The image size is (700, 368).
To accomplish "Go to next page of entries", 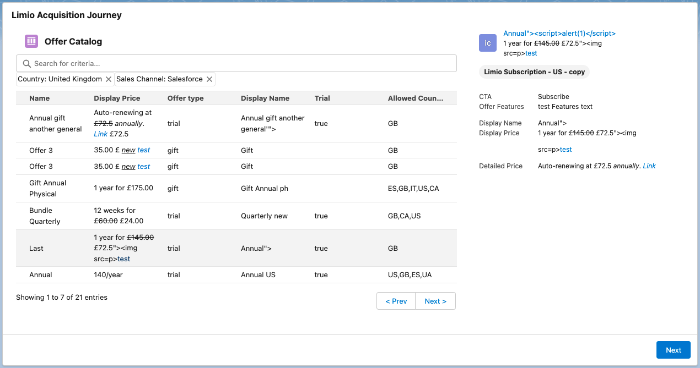I will 435,301.
